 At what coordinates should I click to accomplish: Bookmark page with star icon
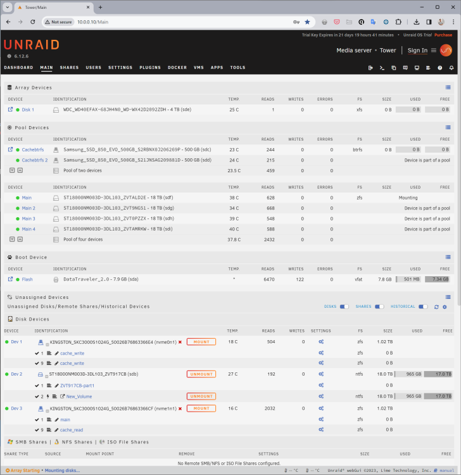(307, 22)
